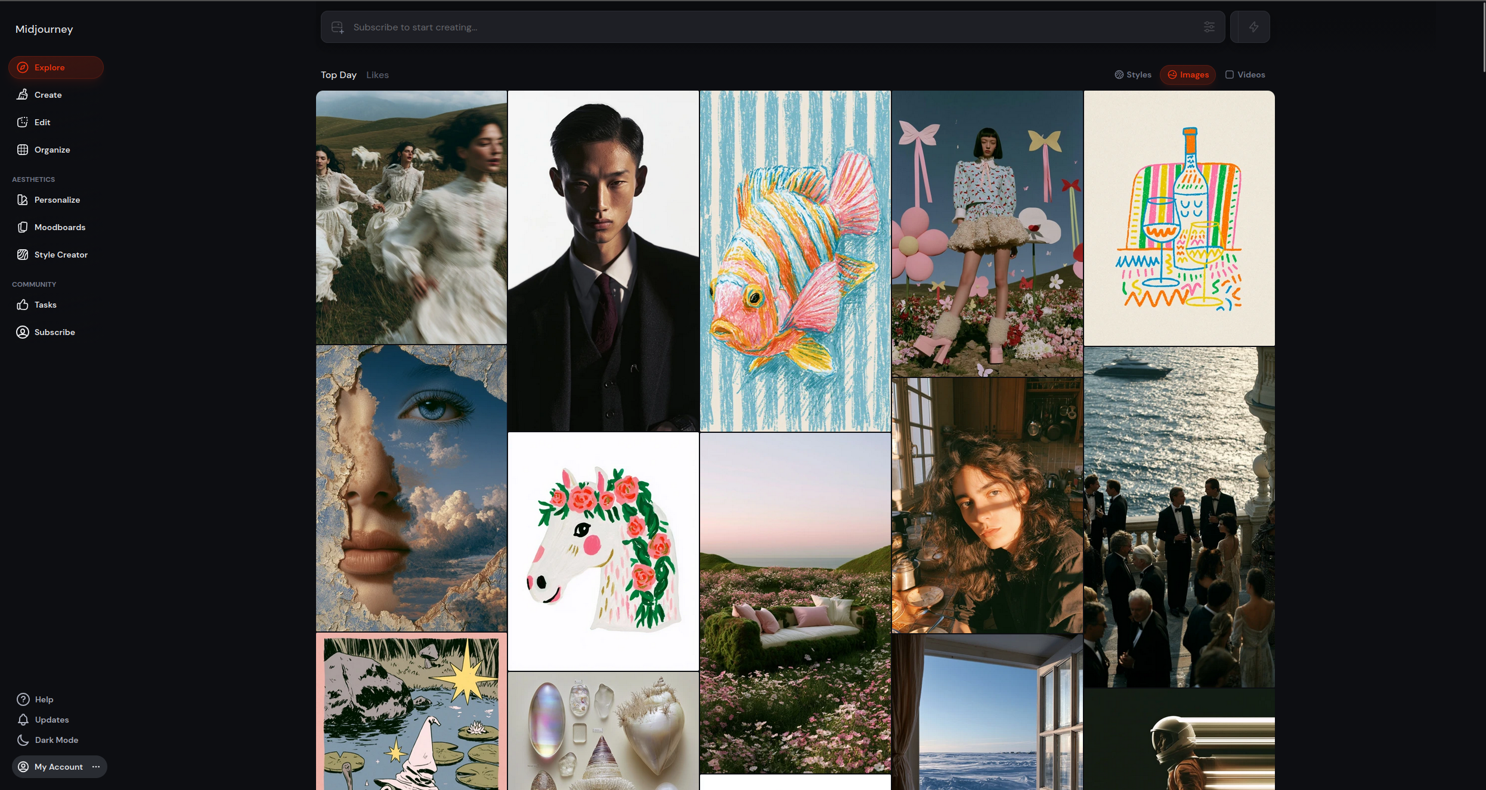Expand My Account three-dots menu

[96, 767]
